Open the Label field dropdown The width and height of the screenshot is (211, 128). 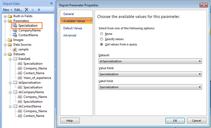pyautogui.click(x=150, y=87)
